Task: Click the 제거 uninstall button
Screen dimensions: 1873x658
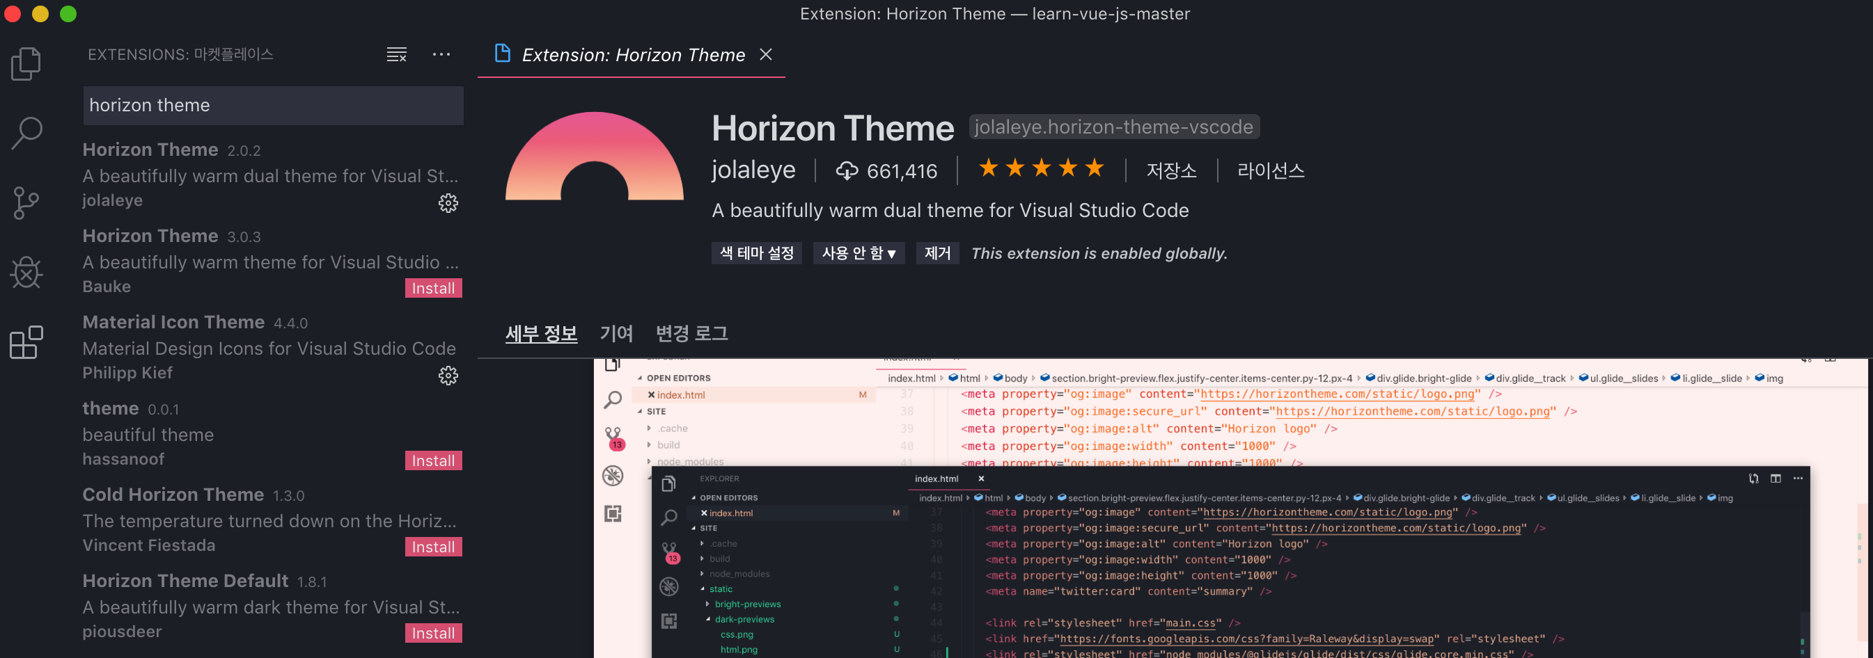Action: (x=937, y=253)
